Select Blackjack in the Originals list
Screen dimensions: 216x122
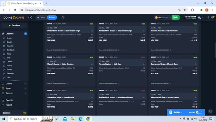click(10, 50)
